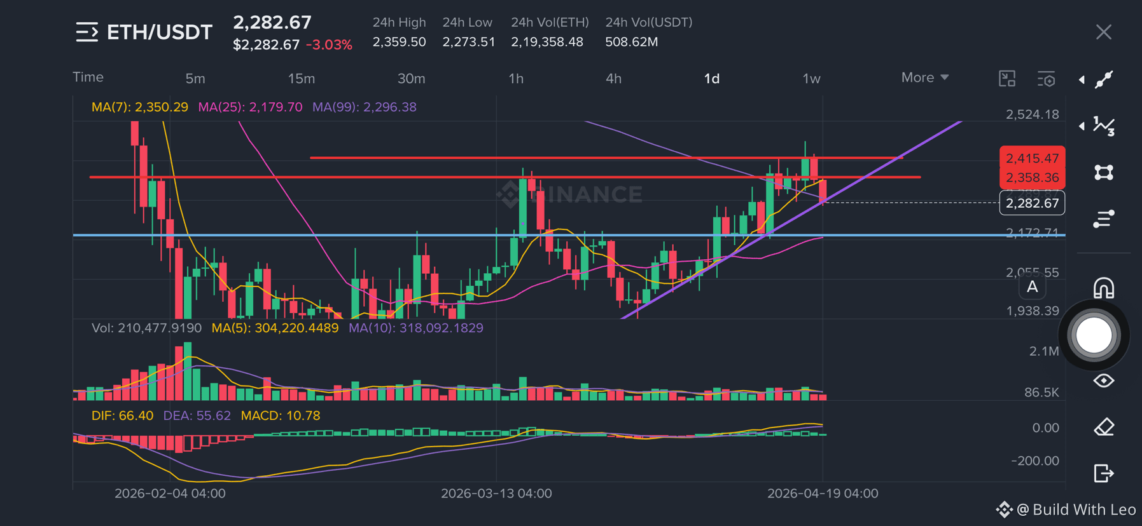Click the -3.03% price change value
This screenshot has height=526, width=1142.
pos(329,45)
